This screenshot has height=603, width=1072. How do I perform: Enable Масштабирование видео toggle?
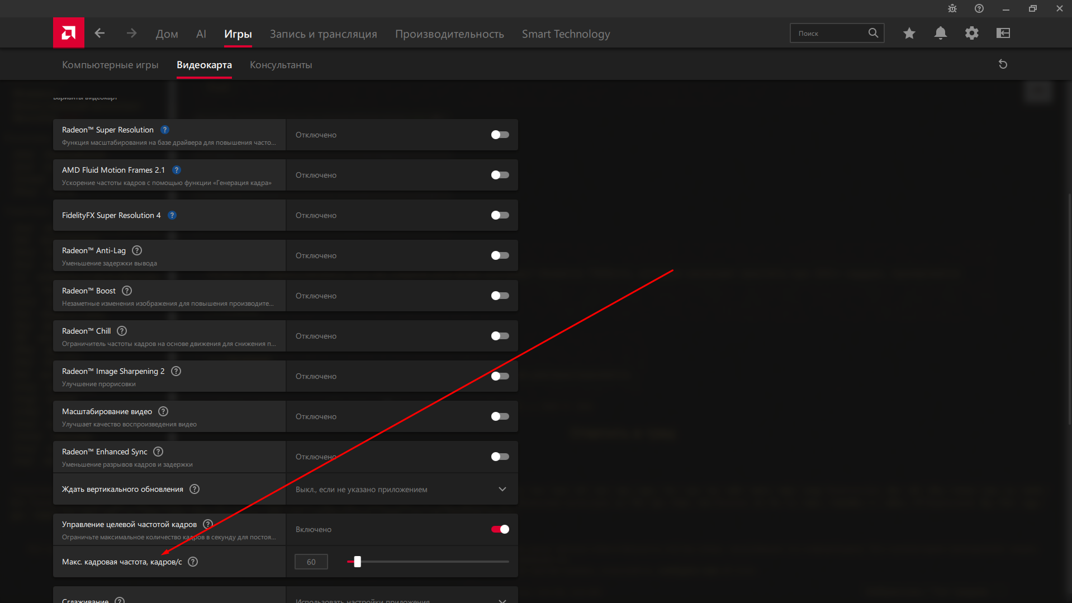(x=500, y=416)
